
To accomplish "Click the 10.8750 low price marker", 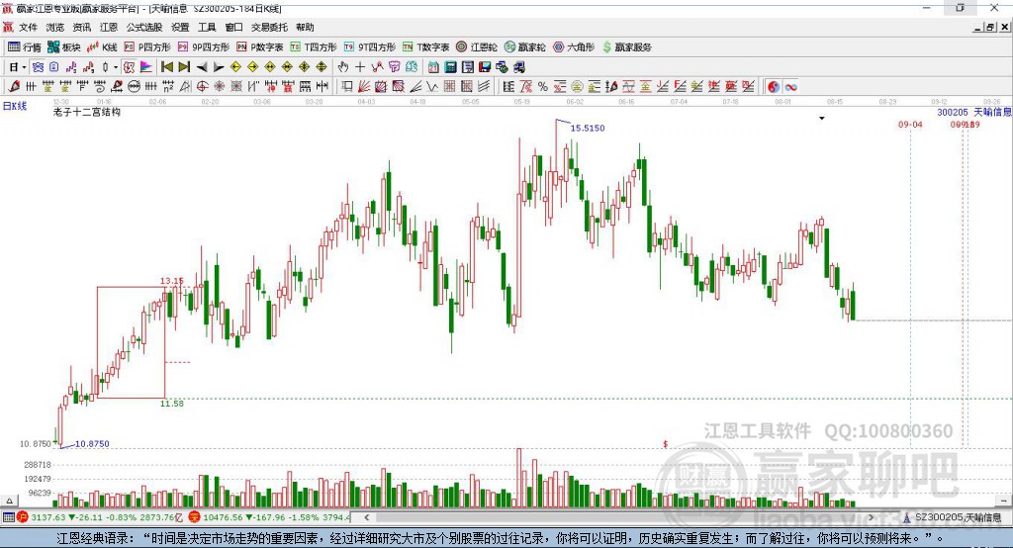I will point(92,444).
